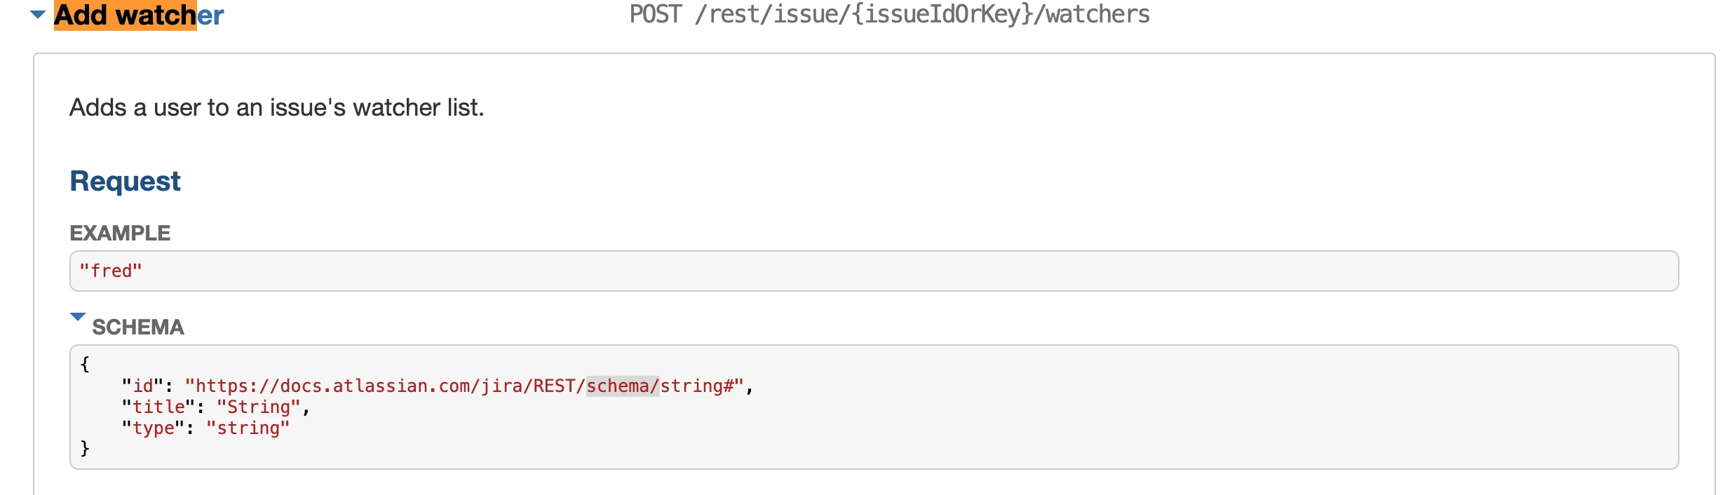Click the "fred" example string

111,271
